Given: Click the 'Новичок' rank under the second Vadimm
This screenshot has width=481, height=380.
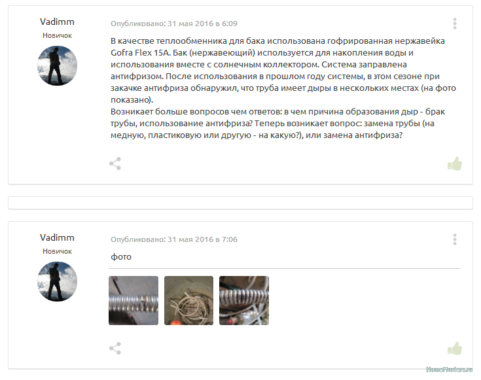Looking at the screenshot, I should point(57,252).
